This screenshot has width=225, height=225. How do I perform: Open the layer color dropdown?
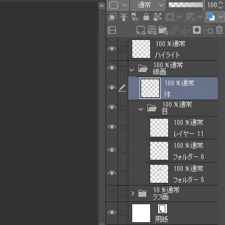coord(214,17)
